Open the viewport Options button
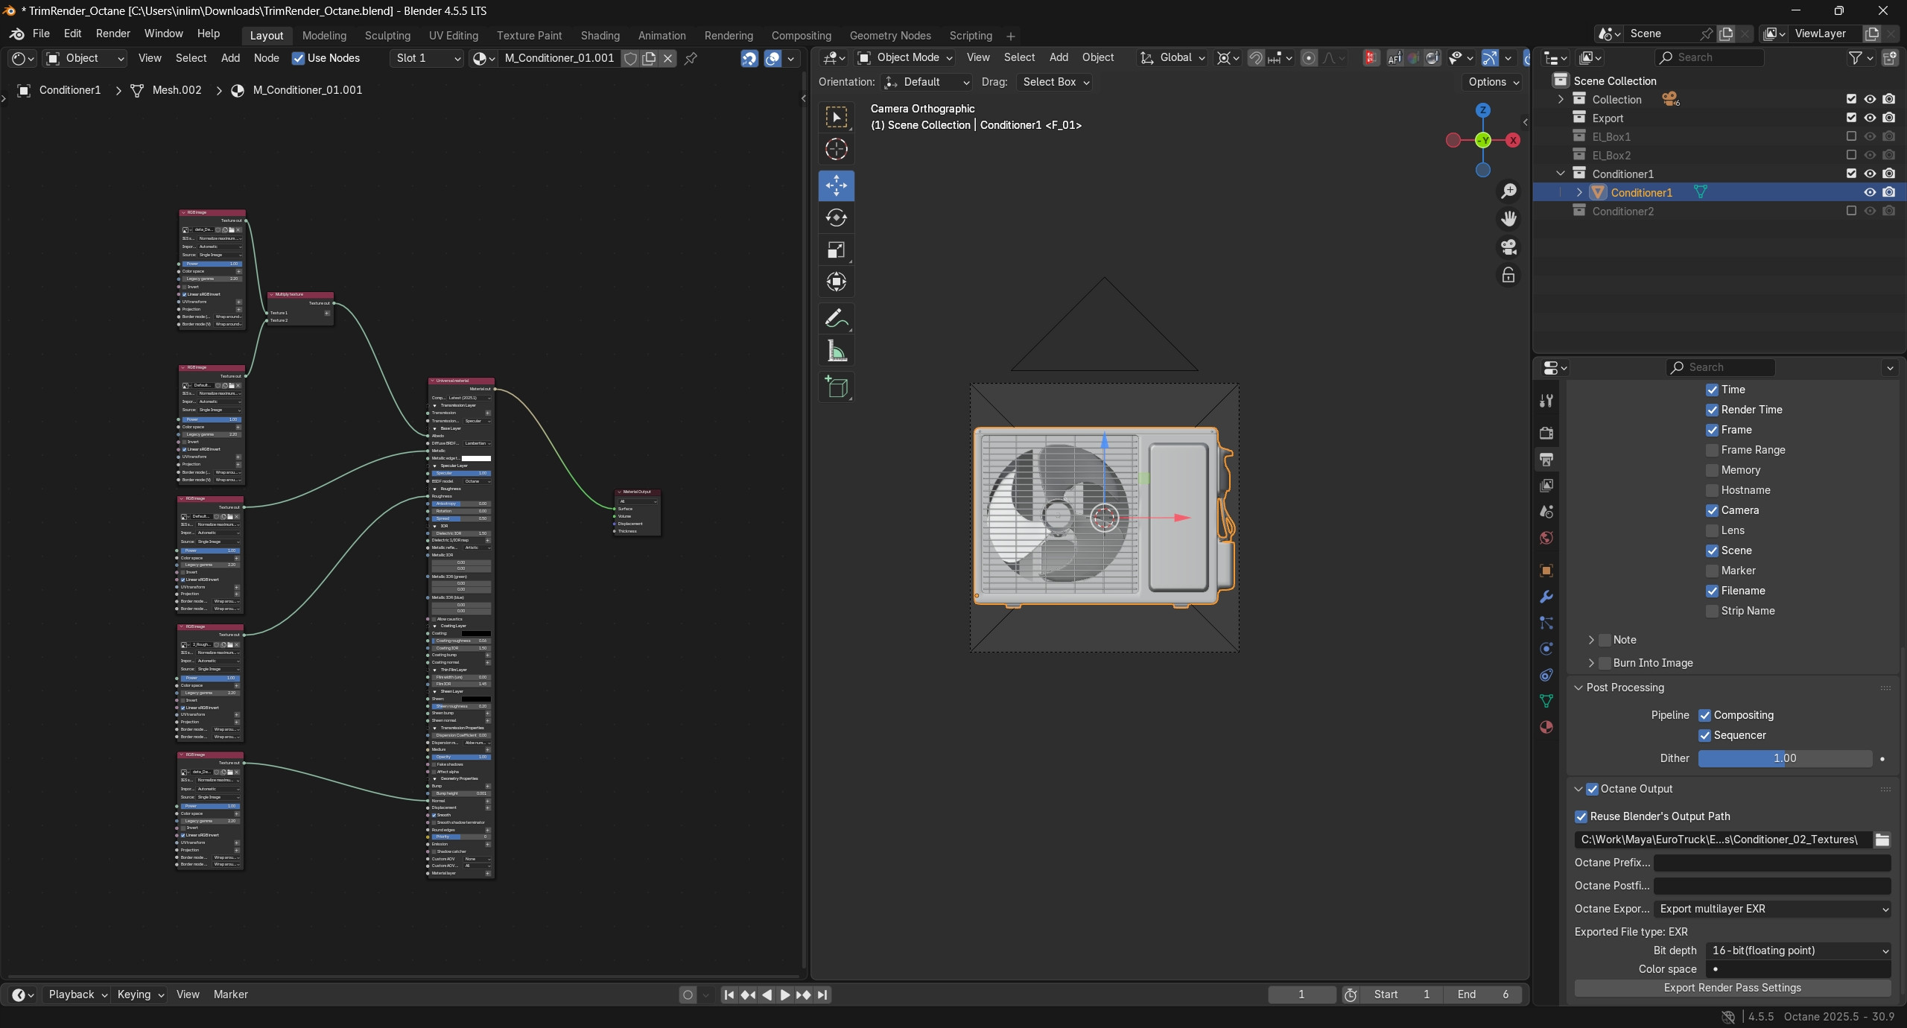The image size is (1907, 1028). 1494,82
